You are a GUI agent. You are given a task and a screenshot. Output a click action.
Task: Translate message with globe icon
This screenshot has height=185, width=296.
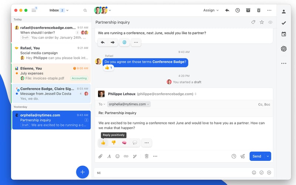pyautogui.click(x=124, y=42)
